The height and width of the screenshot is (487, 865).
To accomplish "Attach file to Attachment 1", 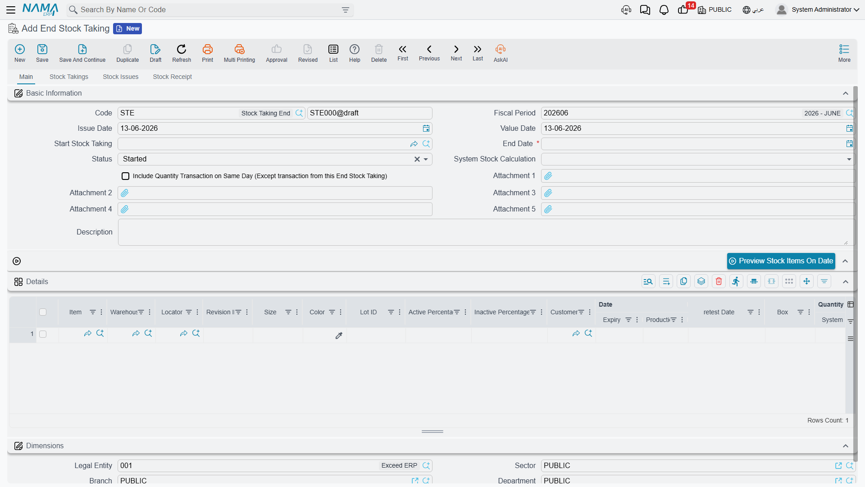I will click(x=548, y=176).
